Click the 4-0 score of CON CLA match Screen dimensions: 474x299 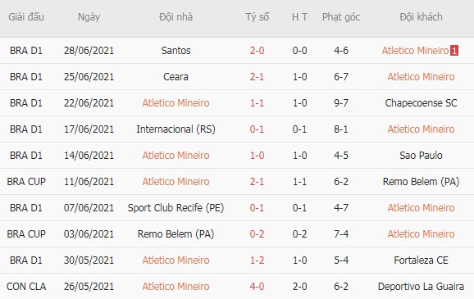(257, 287)
